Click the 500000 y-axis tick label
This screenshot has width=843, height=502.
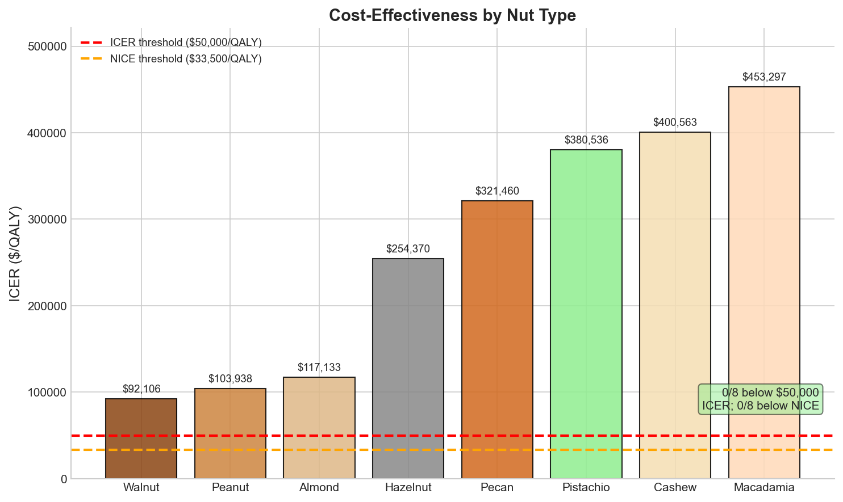[47, 47]
